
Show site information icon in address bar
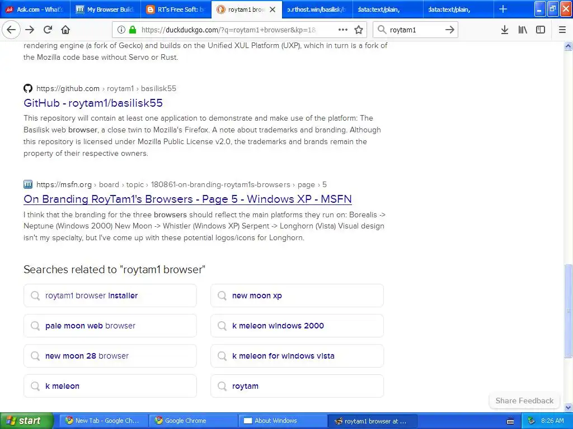coord(121,30)
